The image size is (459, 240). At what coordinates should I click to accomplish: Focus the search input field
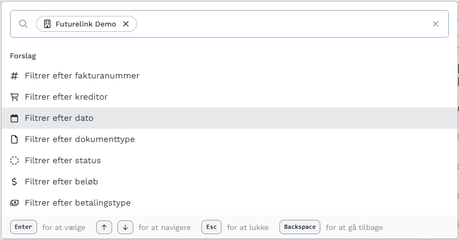281,24
